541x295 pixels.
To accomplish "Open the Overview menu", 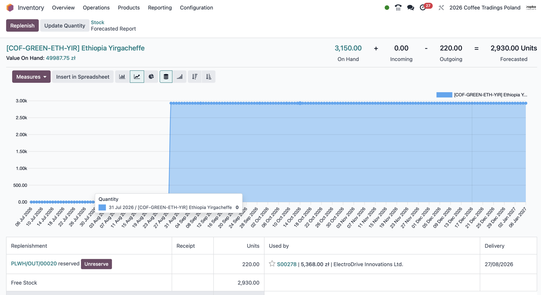I will pyautogui.click(x=63, y=8).
